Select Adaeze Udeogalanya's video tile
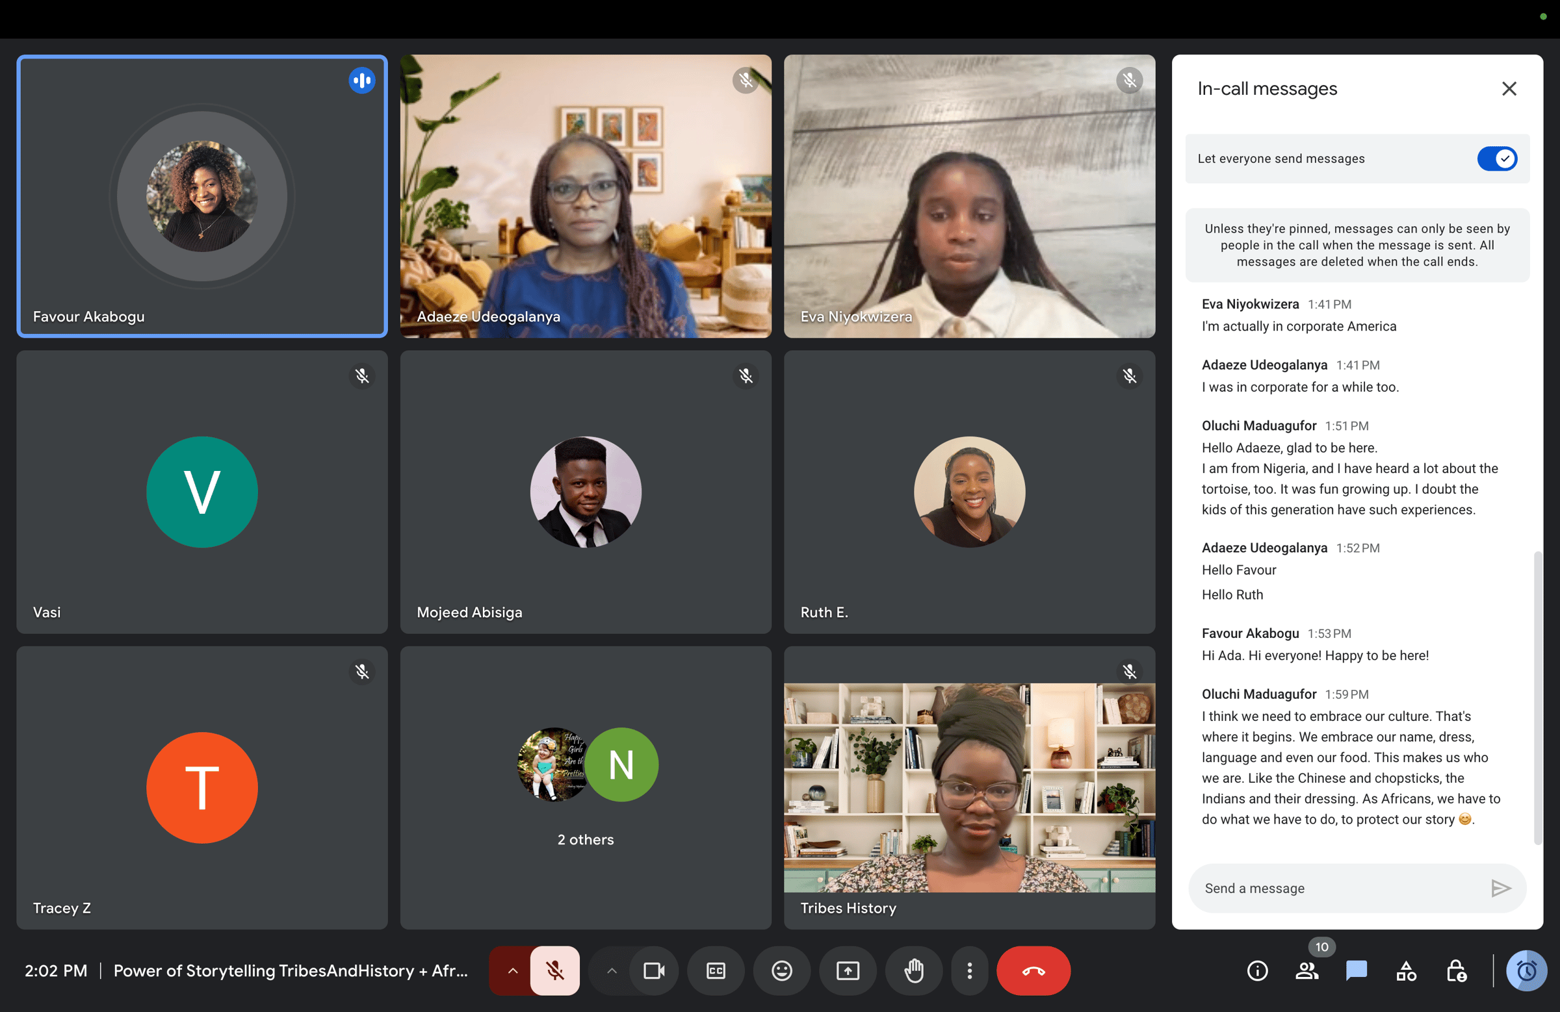Screen dimensions: 1560x1012 586,196
